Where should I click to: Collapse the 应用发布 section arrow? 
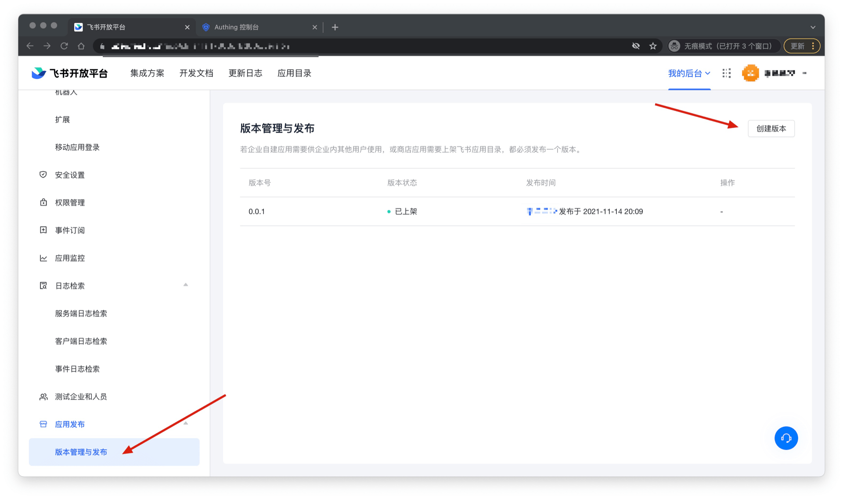186,424
